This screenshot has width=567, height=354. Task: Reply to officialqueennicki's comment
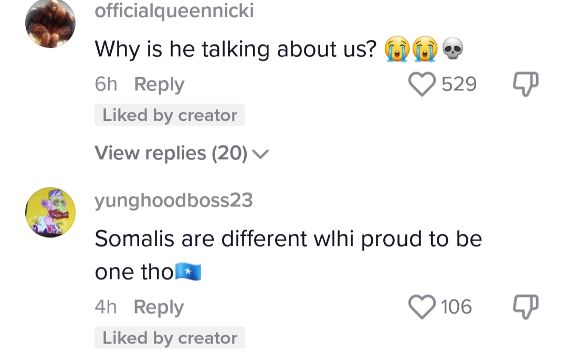(159, 85)
